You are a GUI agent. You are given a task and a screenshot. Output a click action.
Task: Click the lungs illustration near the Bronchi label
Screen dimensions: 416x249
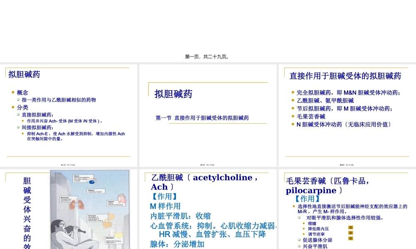(x=77, y=204)
